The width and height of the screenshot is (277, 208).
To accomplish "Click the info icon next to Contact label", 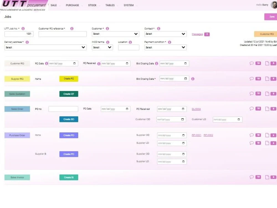I will [158, 29].
